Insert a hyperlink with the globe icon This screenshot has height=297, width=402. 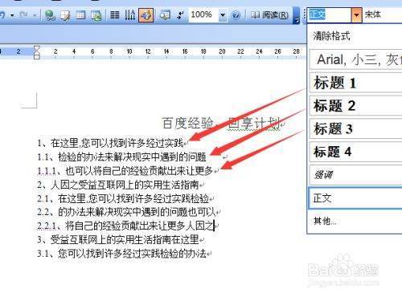pyautogui.click(x=50, y=15)
